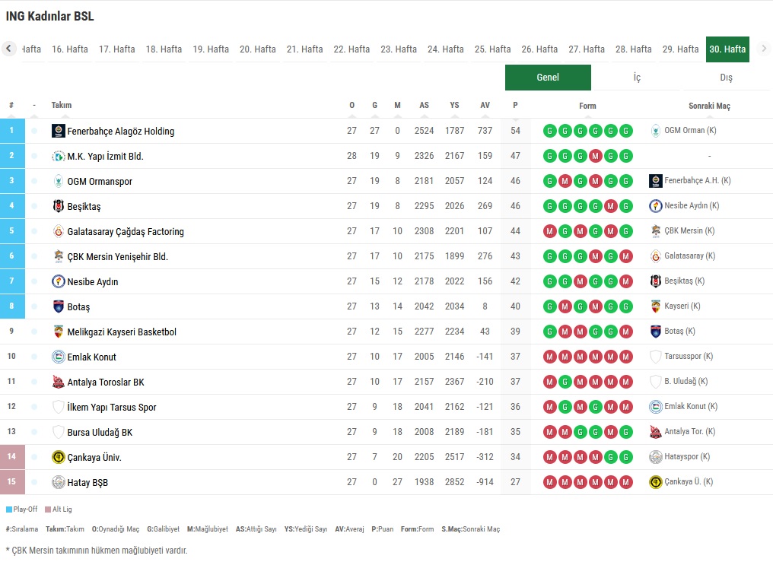Open B. Uludağ (K) next match link
This screenshot has width=773, height=565.
pos(686,381)
